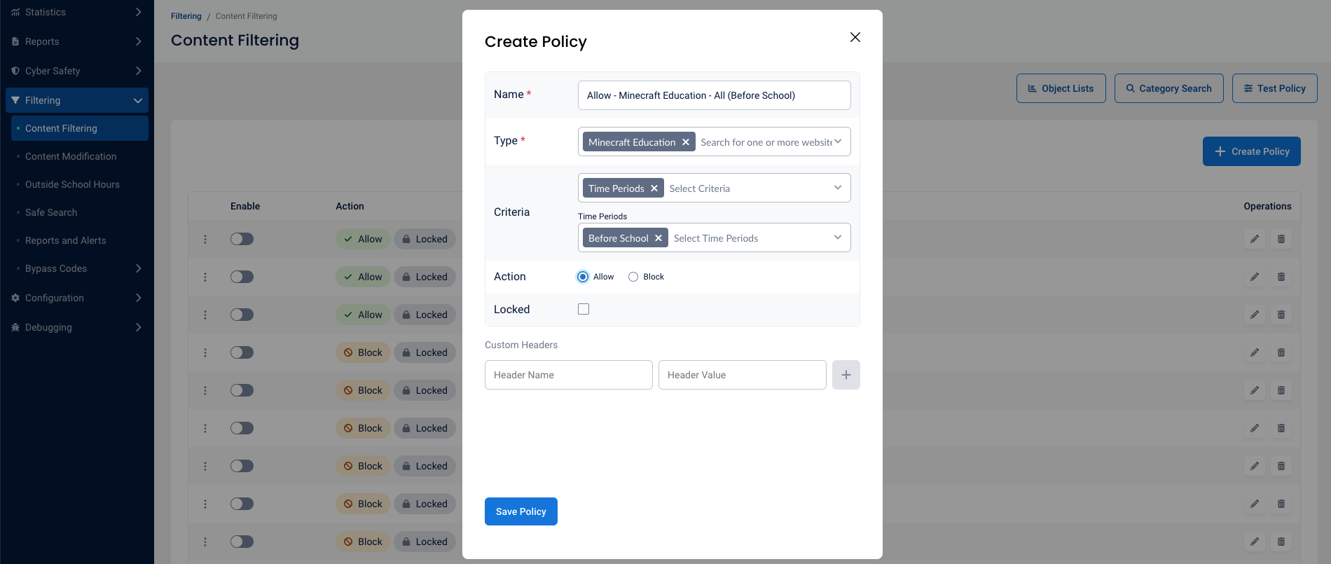Click the edit pencil icon in first policy row

click(x=1255, y=239)
